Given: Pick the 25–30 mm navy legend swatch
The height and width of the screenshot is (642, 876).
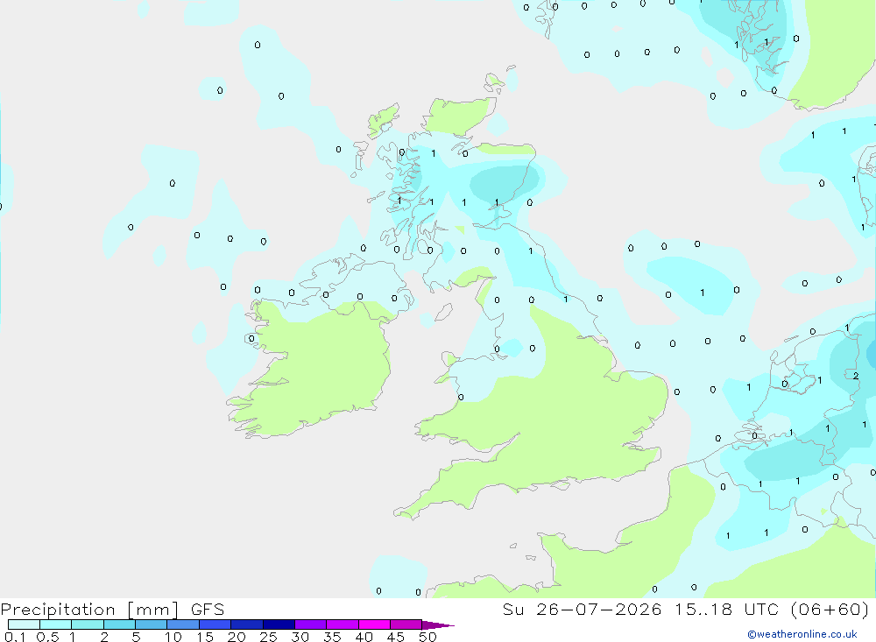Looking at the screenshot, I should [x=279, y=624].
